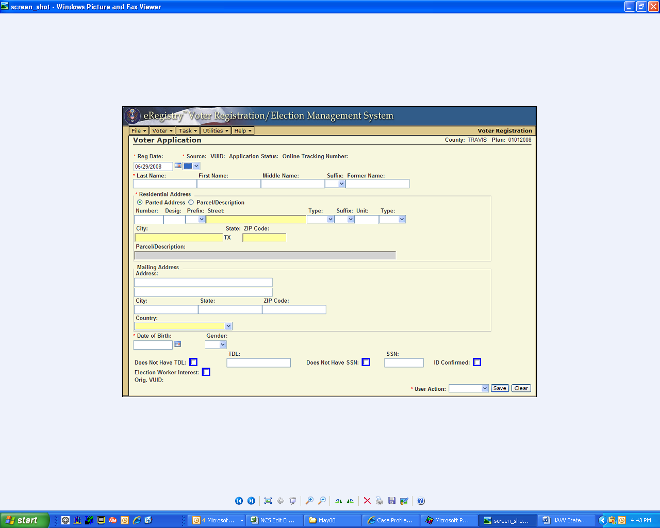
Task: Open the Source dropdown next to Reg Date
Action: [x=191, y=166]
